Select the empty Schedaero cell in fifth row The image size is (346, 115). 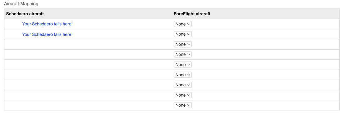(x=88, y=65)
